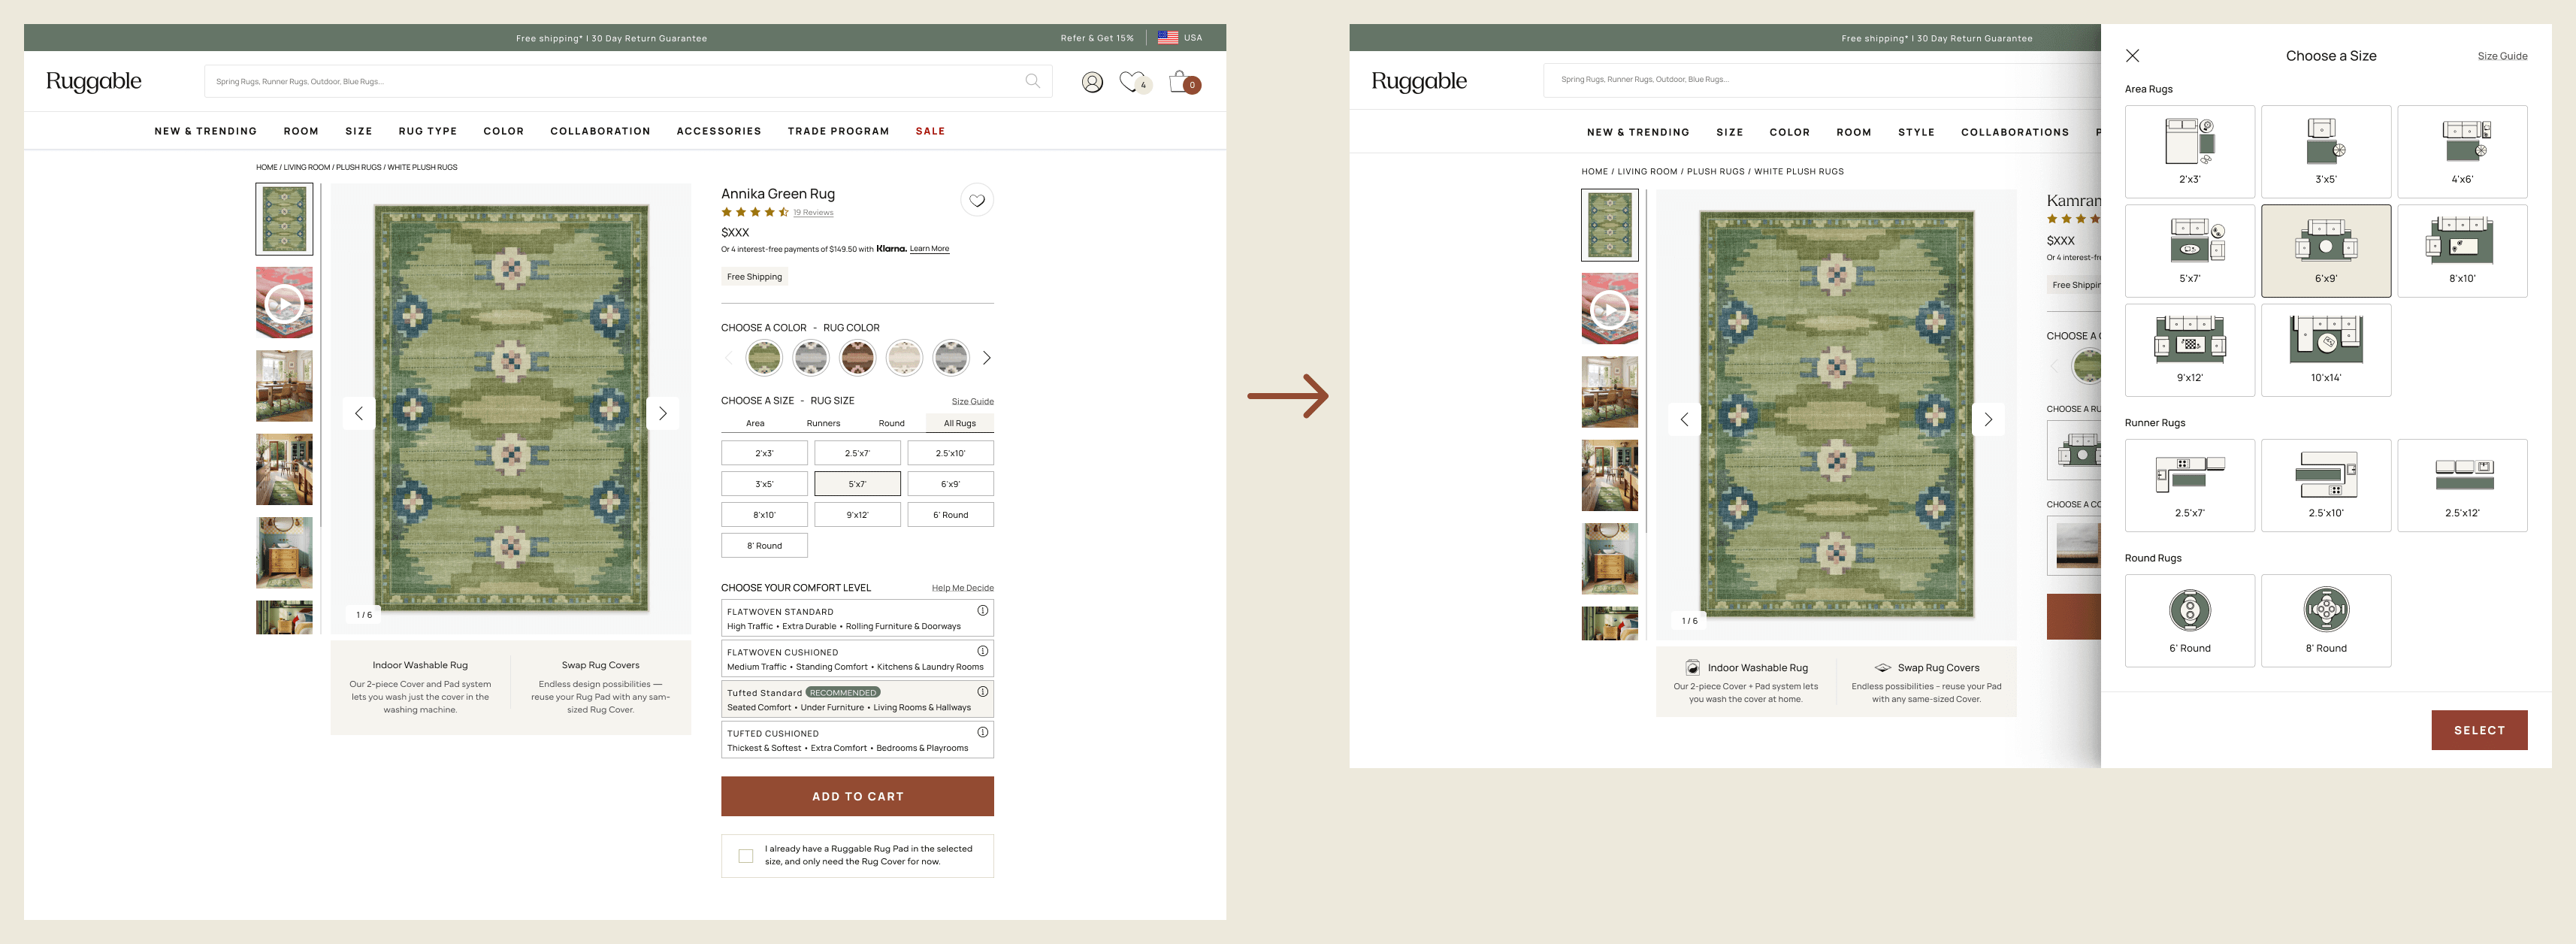The image size is (2576, 944).
Task: Select the Flatwoven Standard comfort option
Action: pyautogui.click(x=857, y=618)
